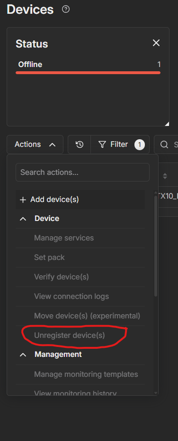Collapse the Actions dropdown menu
The image size is (178, 441).
tap(35, 144)
